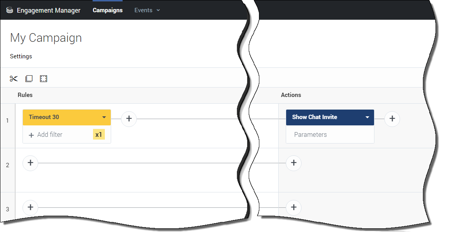Switch to the Campaigns tab
458x235 pixels.
point(108,10)
